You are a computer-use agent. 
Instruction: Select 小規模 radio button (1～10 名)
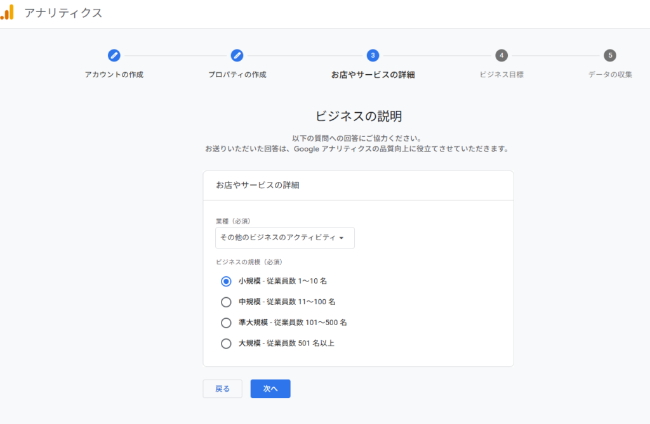(x=226, y=281)
